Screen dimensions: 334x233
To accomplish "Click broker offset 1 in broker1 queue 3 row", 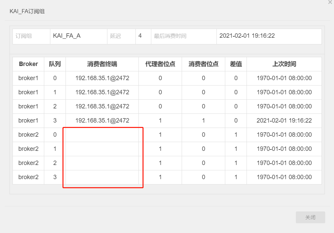I will (x=160, y=121).
